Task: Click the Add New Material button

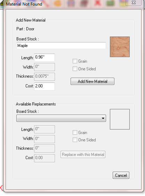Action: (x=92, y=81)
